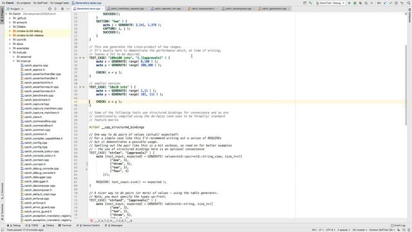
Task: Collapse the include folder
Action: [10, 52]
